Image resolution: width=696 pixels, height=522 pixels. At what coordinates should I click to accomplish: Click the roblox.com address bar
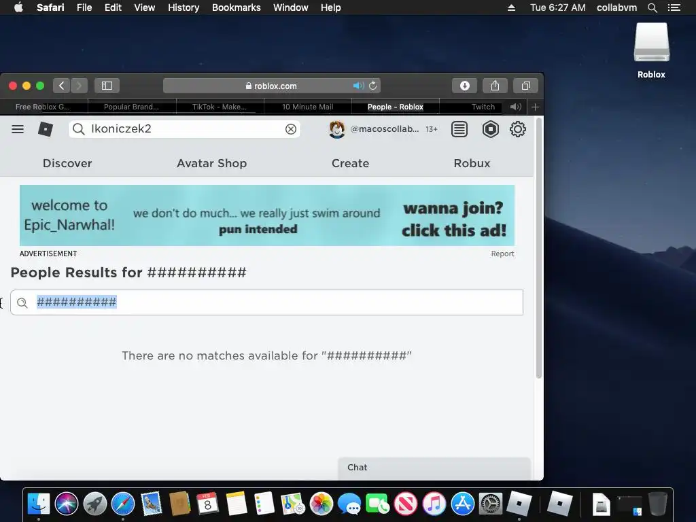[x=272, y=86]
